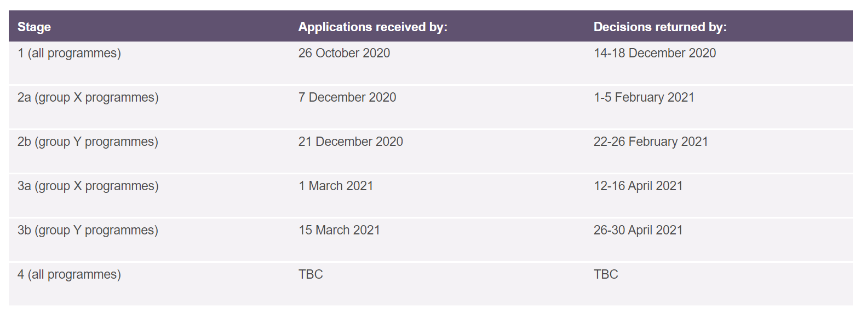Click the "26 October 2020" date cell
This screenshot has width=861, height=312.
(344, 53)
